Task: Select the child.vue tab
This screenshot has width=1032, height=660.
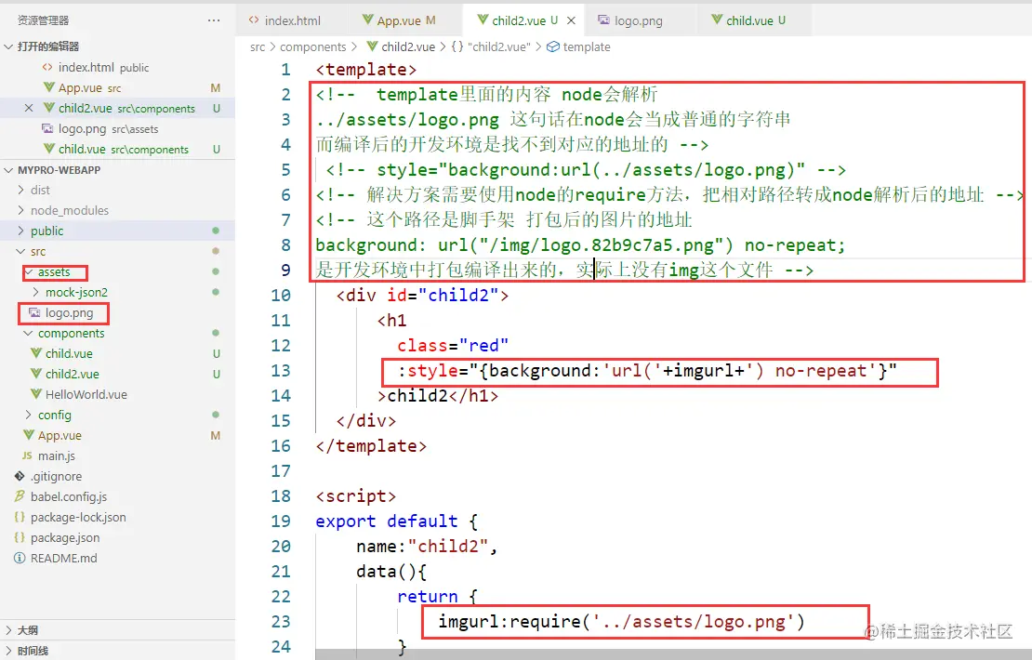Action: pyautogui.click(x=748, y=20)
